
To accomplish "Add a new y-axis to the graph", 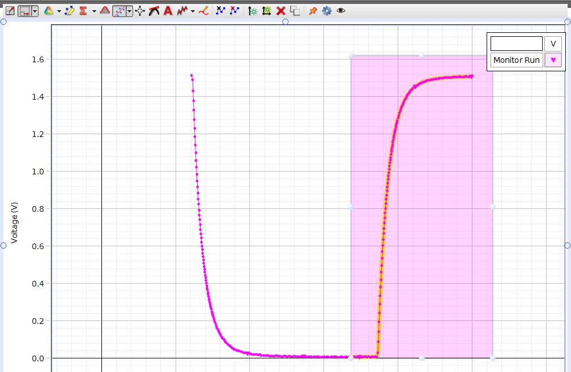I will point(253,11).
